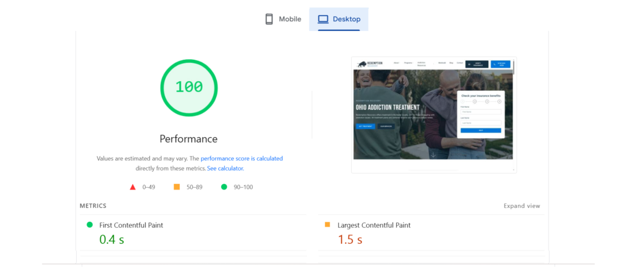Viewport: 624px width, 273px height.
Task: Click the website screenshot thumbnail
Action: [x=433, y=114]
